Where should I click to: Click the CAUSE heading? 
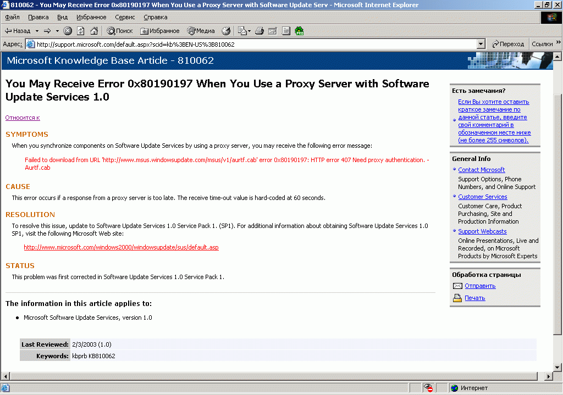tap(18, 187)
